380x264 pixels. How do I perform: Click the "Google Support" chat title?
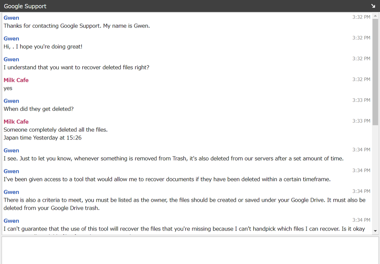[25, 6]
